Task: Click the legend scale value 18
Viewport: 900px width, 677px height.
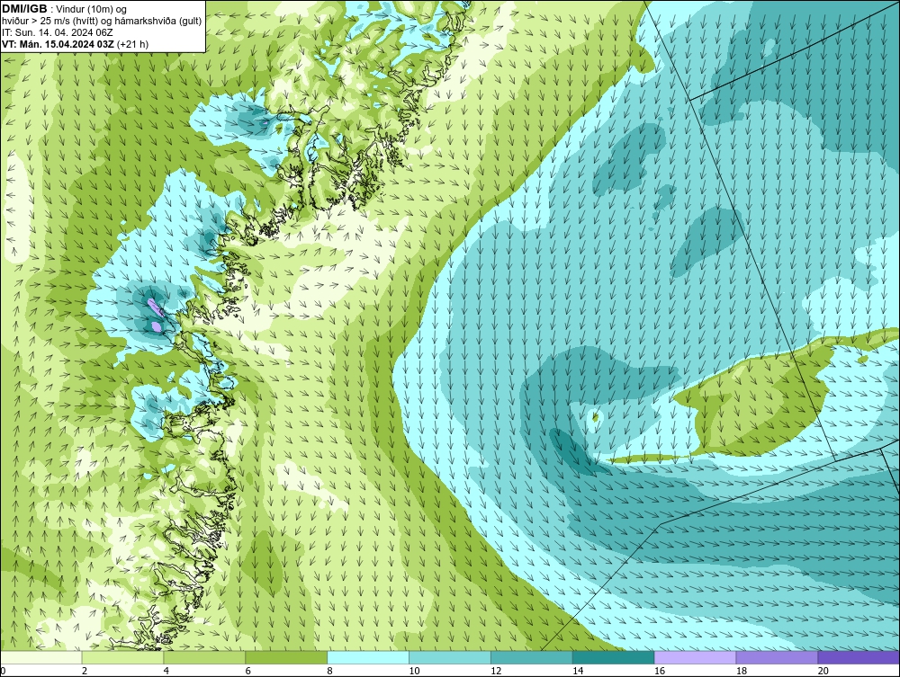Action: tap(741, 671)
